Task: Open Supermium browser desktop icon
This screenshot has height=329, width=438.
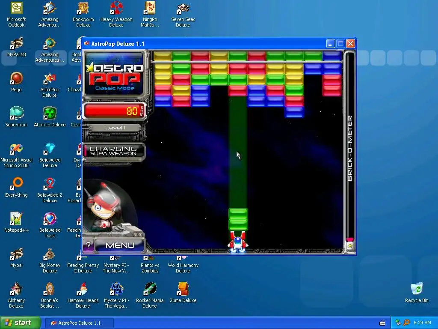Action: click(x=17, y=117)
